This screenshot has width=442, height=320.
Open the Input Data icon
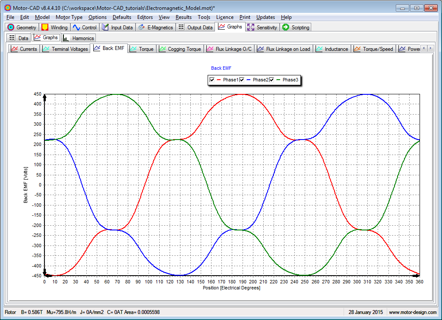click(105, 27)
